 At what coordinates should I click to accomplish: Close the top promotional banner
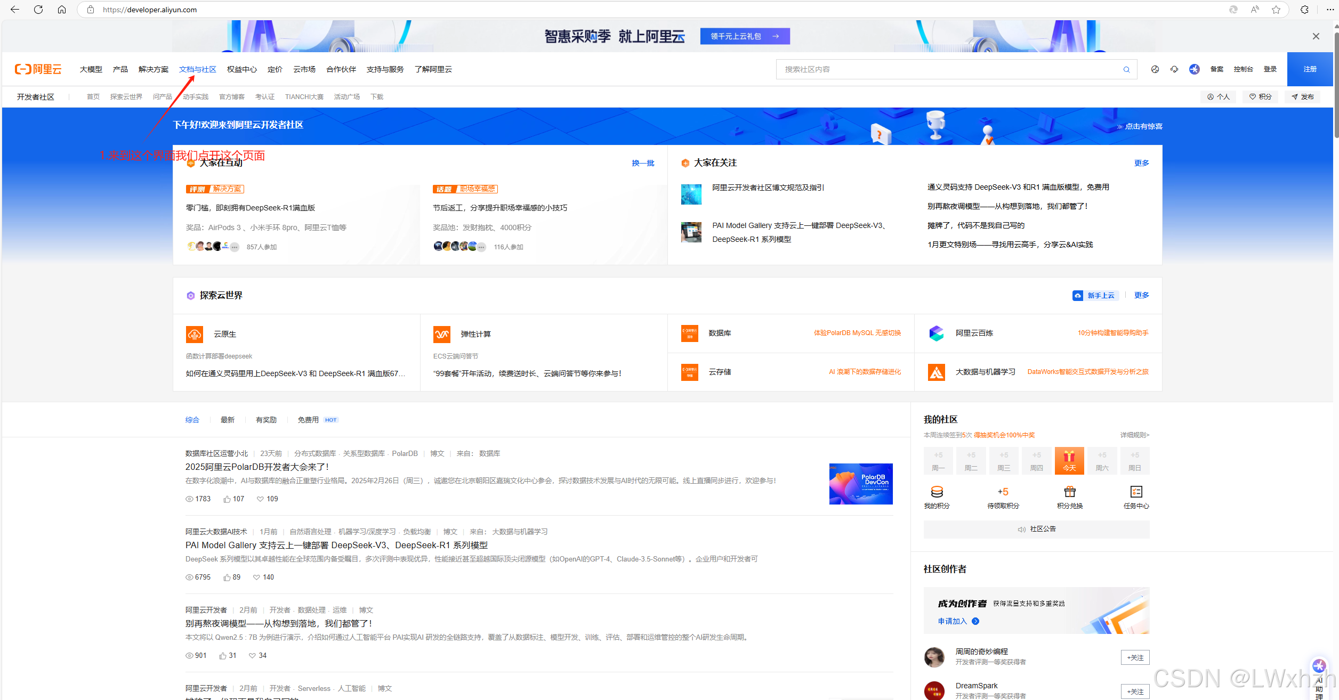(1316, 36)
